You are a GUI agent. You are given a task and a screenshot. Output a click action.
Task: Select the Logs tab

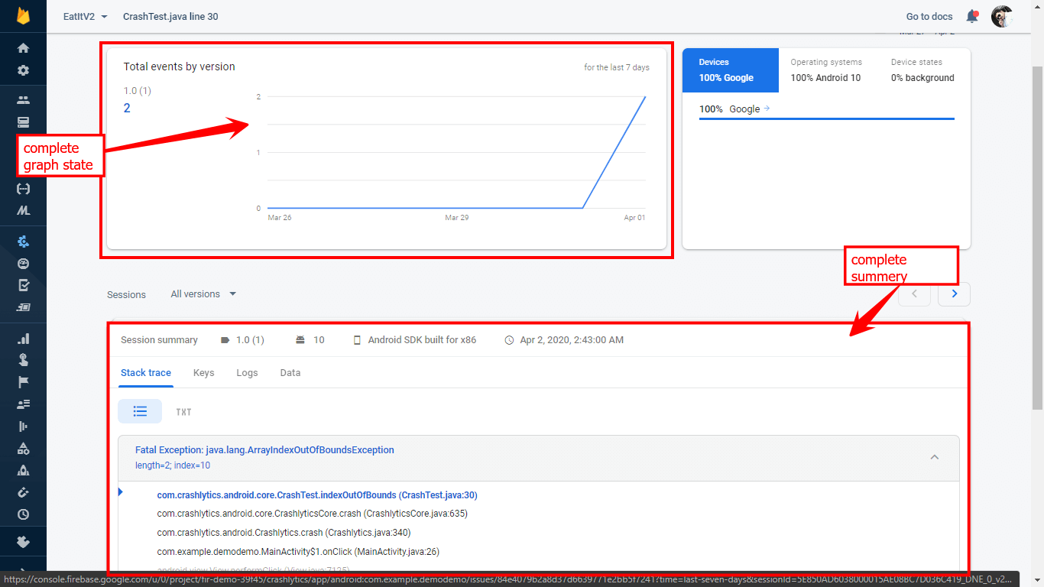click(x=247, y=373)
